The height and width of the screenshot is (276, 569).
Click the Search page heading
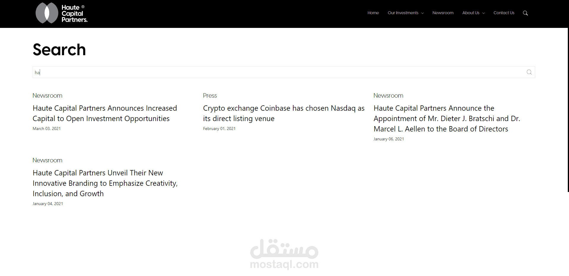59,50
